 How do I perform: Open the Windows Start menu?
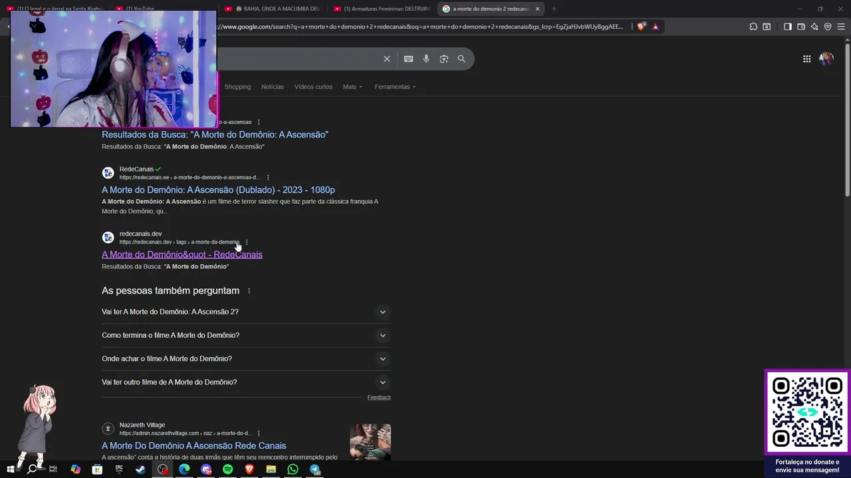(10, 469)
